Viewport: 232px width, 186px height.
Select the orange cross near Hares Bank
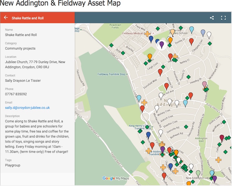pyautogui.click(x=218, y=160)
